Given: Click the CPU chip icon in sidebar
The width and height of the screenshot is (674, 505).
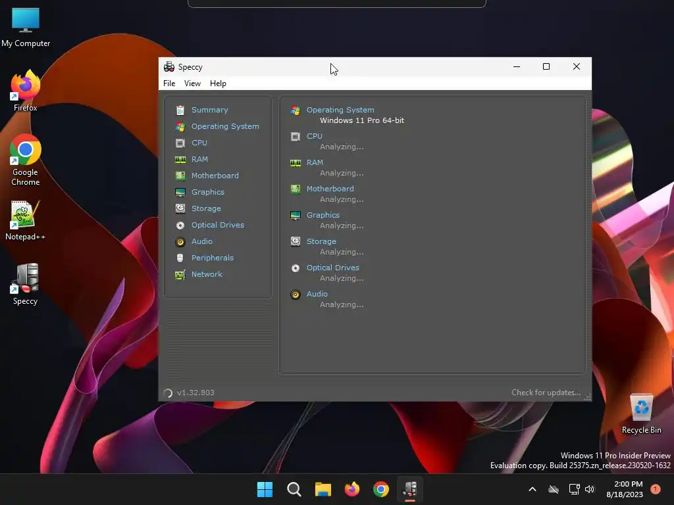Looking at the screenshot, I should click(x=180, y=143).
